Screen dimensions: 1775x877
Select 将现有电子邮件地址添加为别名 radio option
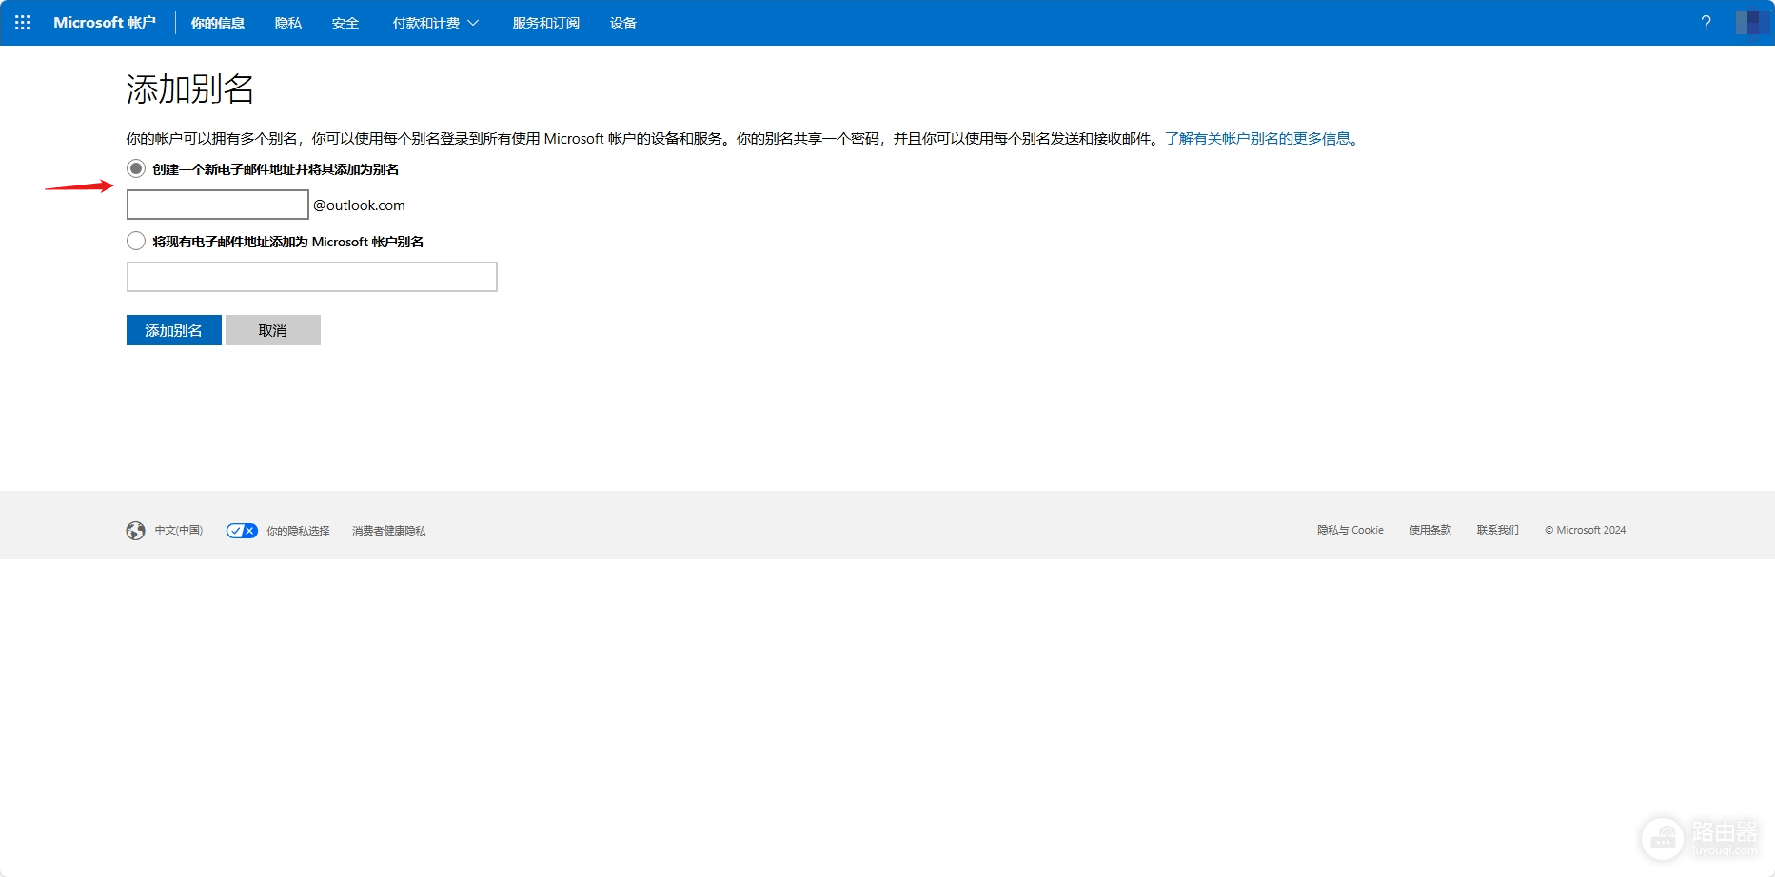(136, 241)
